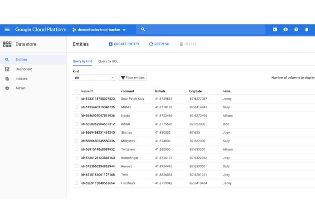Click the Delete trash can icon
Screen dimensions: 315x223
click(181, 44)
